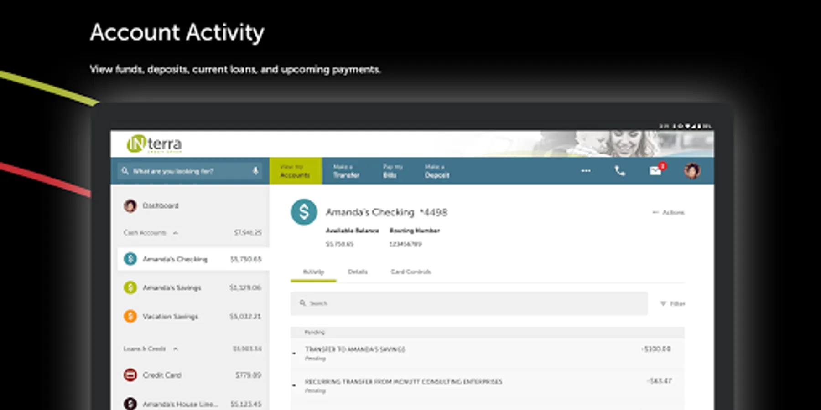Click the magnifier icon in the top search bar
The width and height of the screenshot is (821, 410).
[x=125, y=171]
